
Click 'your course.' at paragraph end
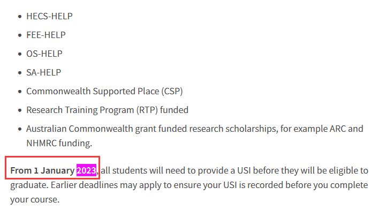coord(35,200)
